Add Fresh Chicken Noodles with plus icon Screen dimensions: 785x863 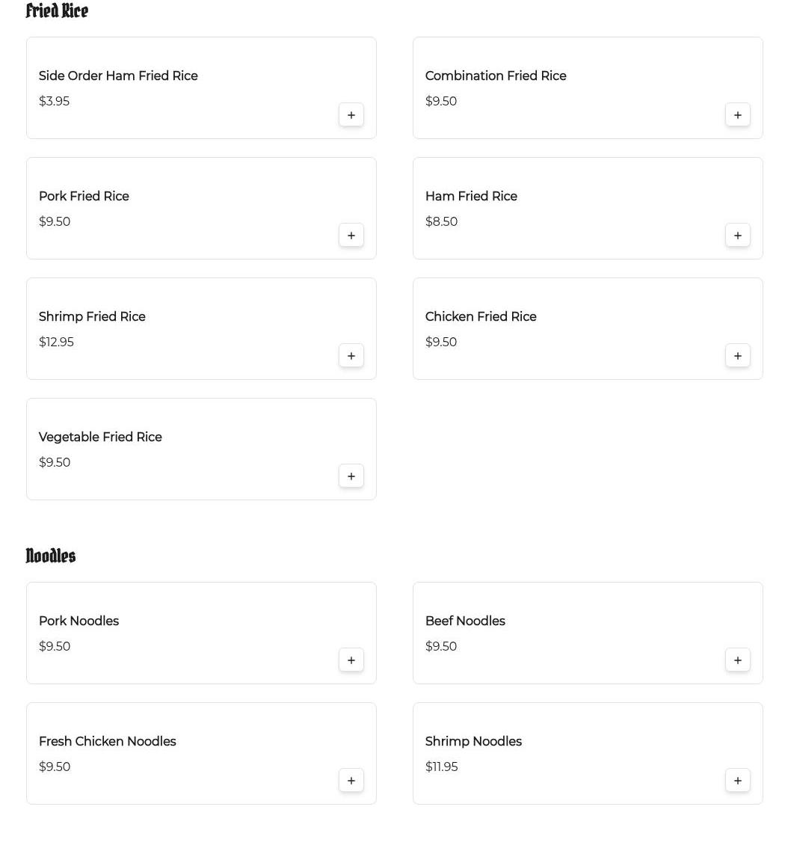tap(351, 781)
